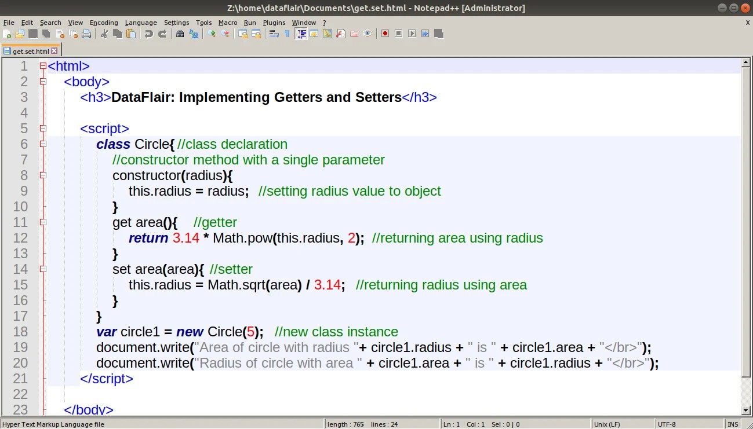Image resolution: width=753 pixels, height=429 pixels.
Task: Open the Plugins menu
Action: [x=274, y=23]
